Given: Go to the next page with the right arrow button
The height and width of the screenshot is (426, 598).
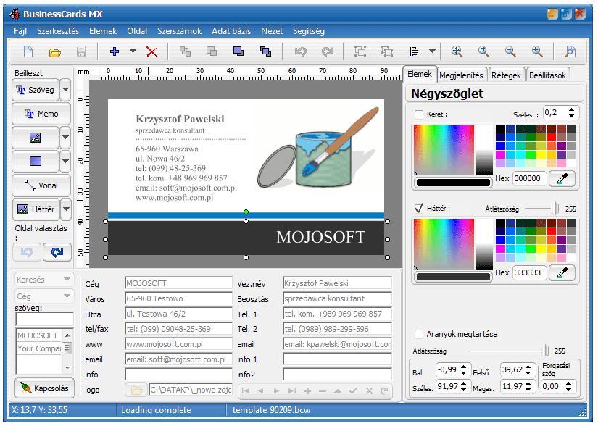Looking at the screenshot, I should tap(57, 252).
